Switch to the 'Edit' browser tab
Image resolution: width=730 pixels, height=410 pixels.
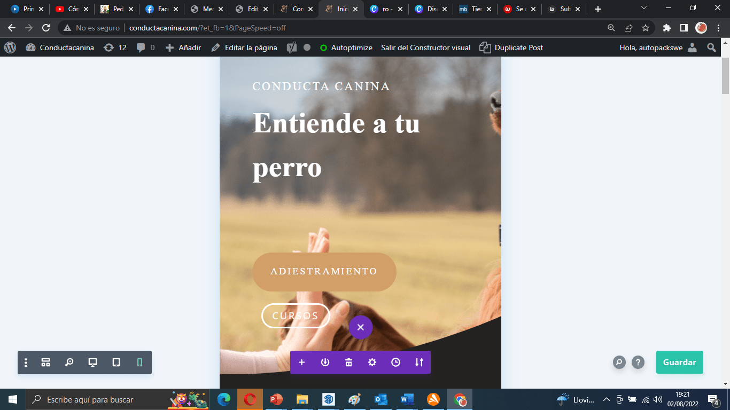pyautogui.click(x=251, y=9)
